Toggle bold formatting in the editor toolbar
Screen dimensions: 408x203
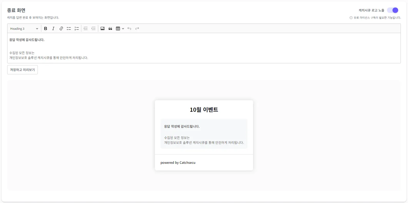pyautogui.click(x=46, y=28)
